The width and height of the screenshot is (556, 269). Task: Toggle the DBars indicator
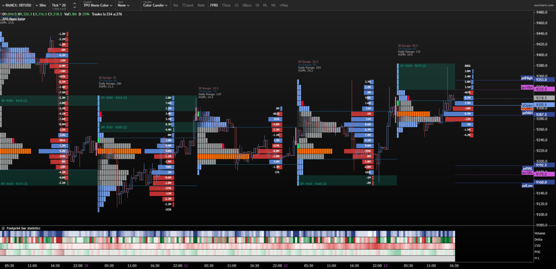pyautogui.click(x=247, y=5)
